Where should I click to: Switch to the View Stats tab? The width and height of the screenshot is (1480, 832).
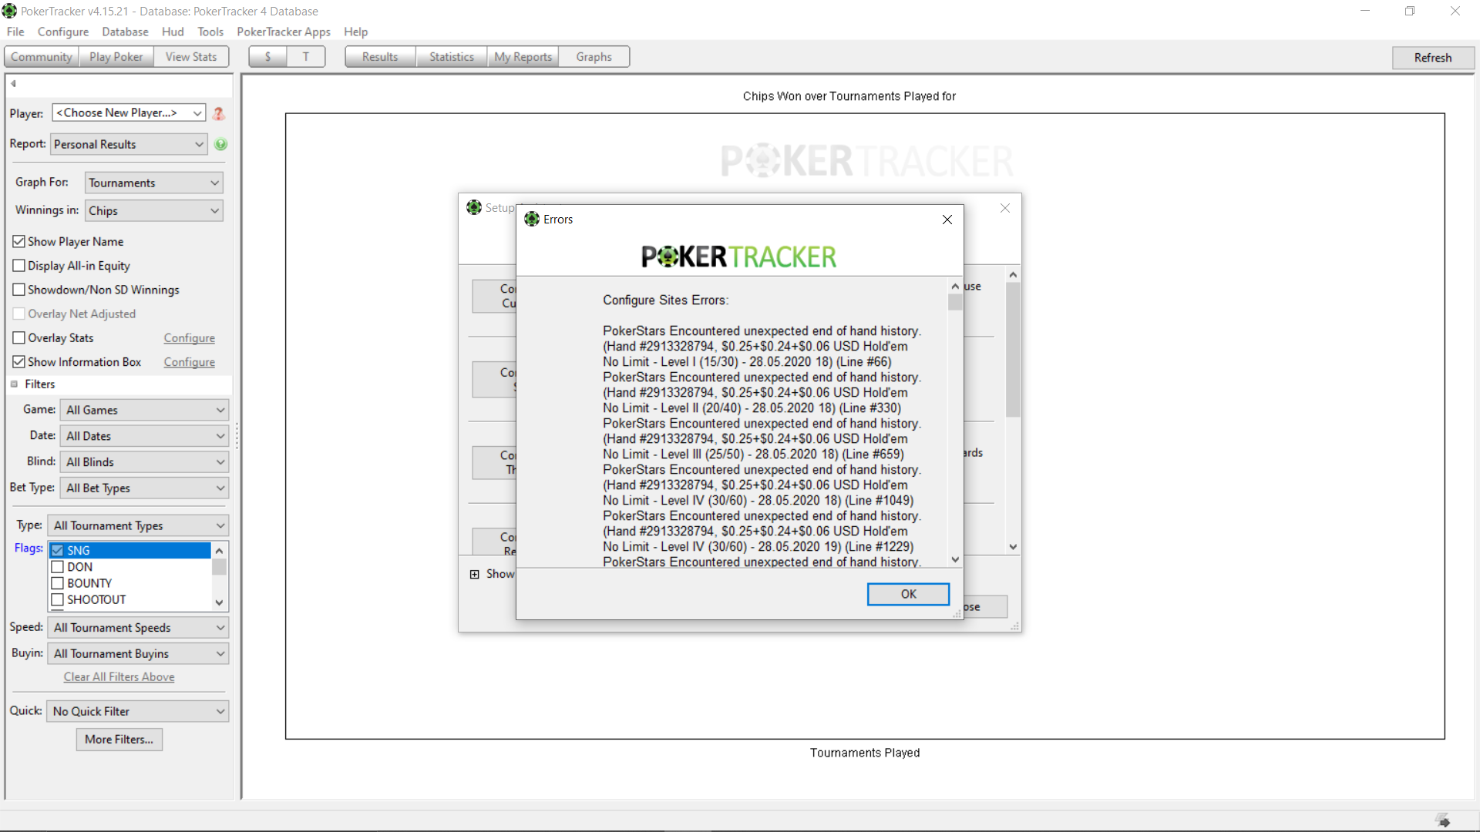(x=191, y=57)
